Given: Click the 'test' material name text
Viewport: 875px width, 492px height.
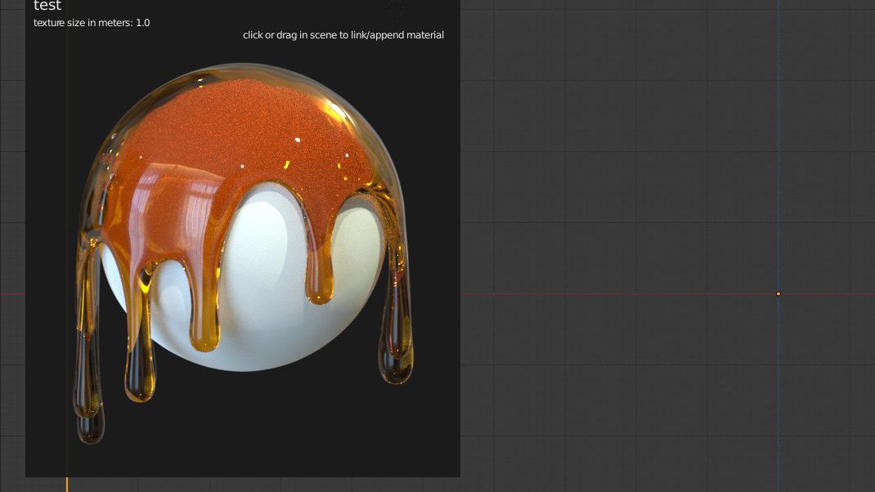Looking at the screenshot, I should coord(47,6).
